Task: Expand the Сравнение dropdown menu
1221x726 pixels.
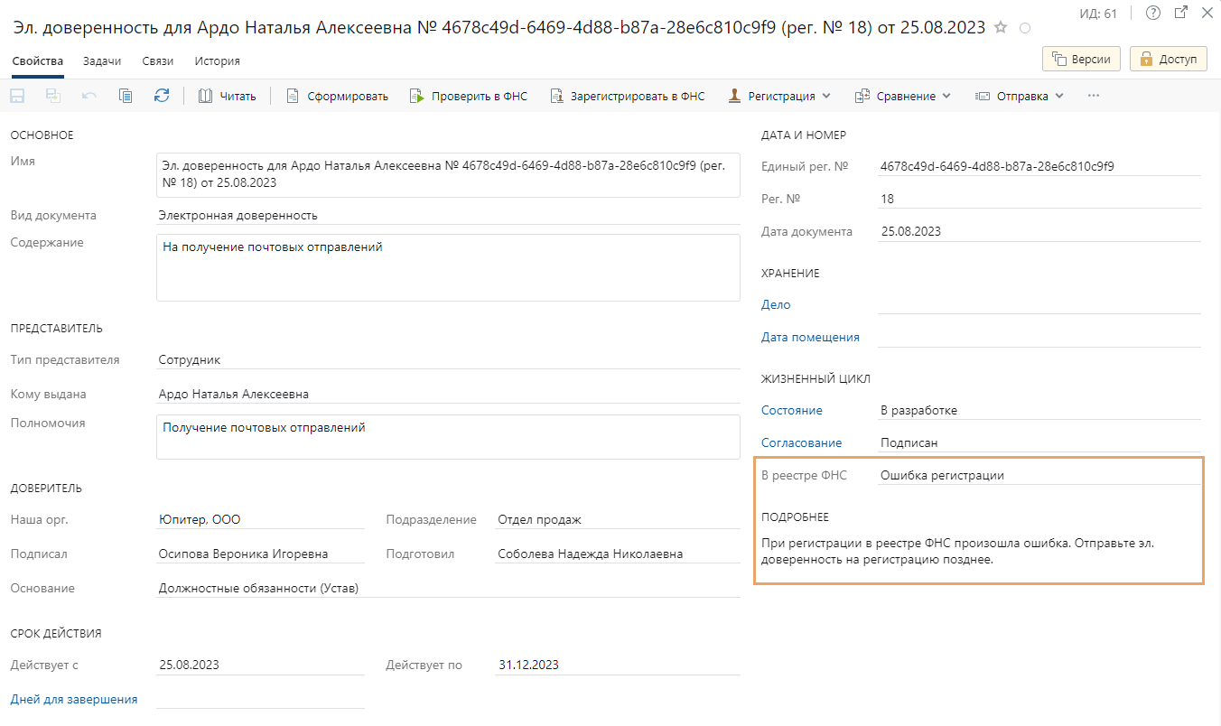Action: click(903, 96)
